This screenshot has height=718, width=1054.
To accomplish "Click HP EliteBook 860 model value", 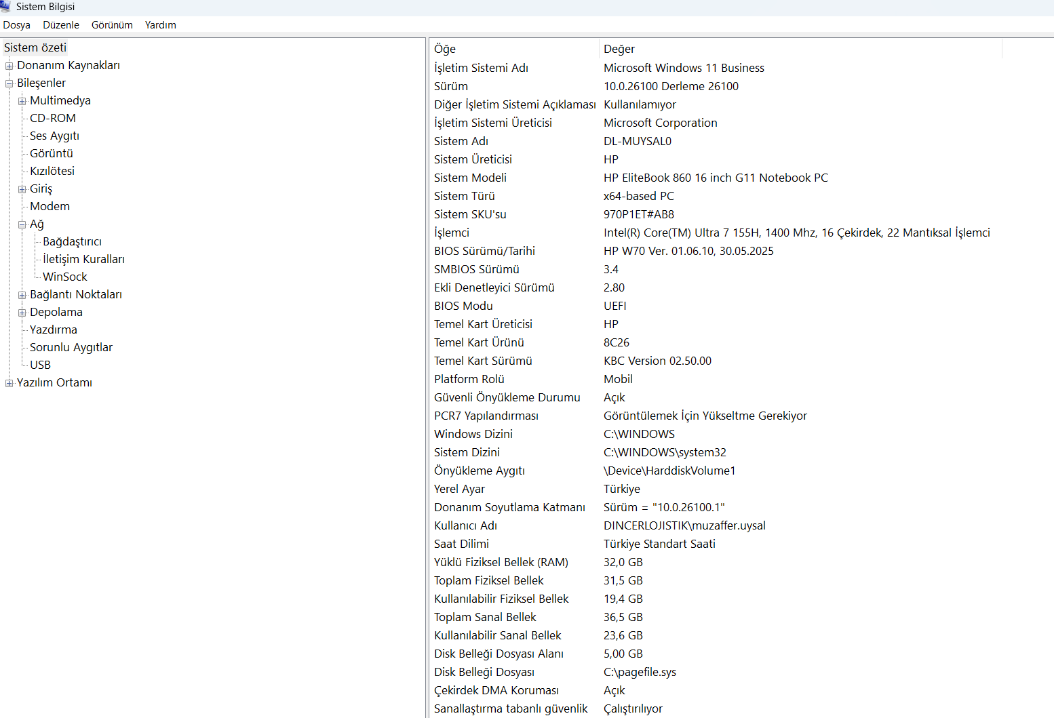I will point(716,178).
